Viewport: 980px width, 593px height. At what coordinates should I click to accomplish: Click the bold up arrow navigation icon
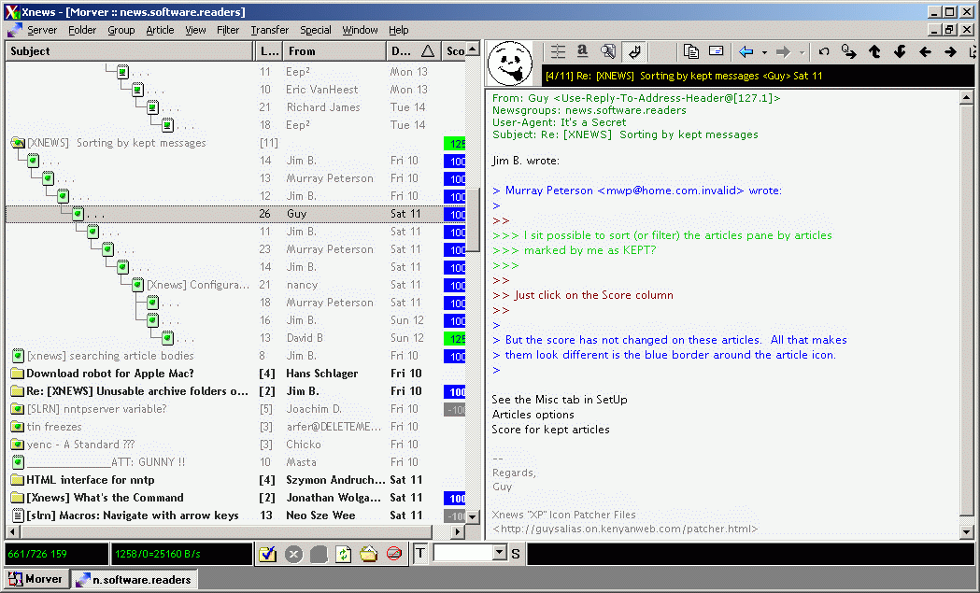pyautogui.click(x=874, y=52)
